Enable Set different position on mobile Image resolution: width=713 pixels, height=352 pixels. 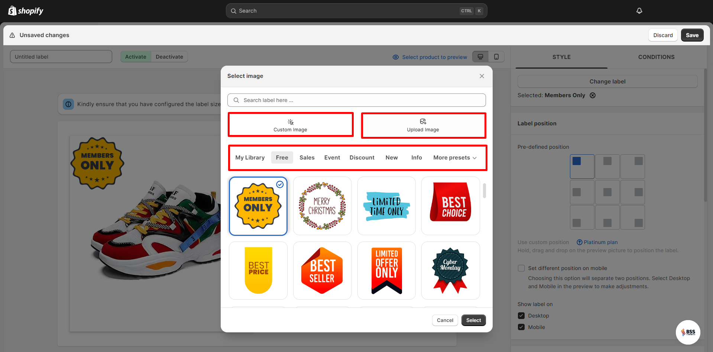coord(521,268)
